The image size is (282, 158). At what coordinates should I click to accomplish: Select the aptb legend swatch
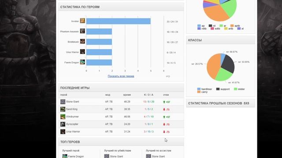(232, 26)
